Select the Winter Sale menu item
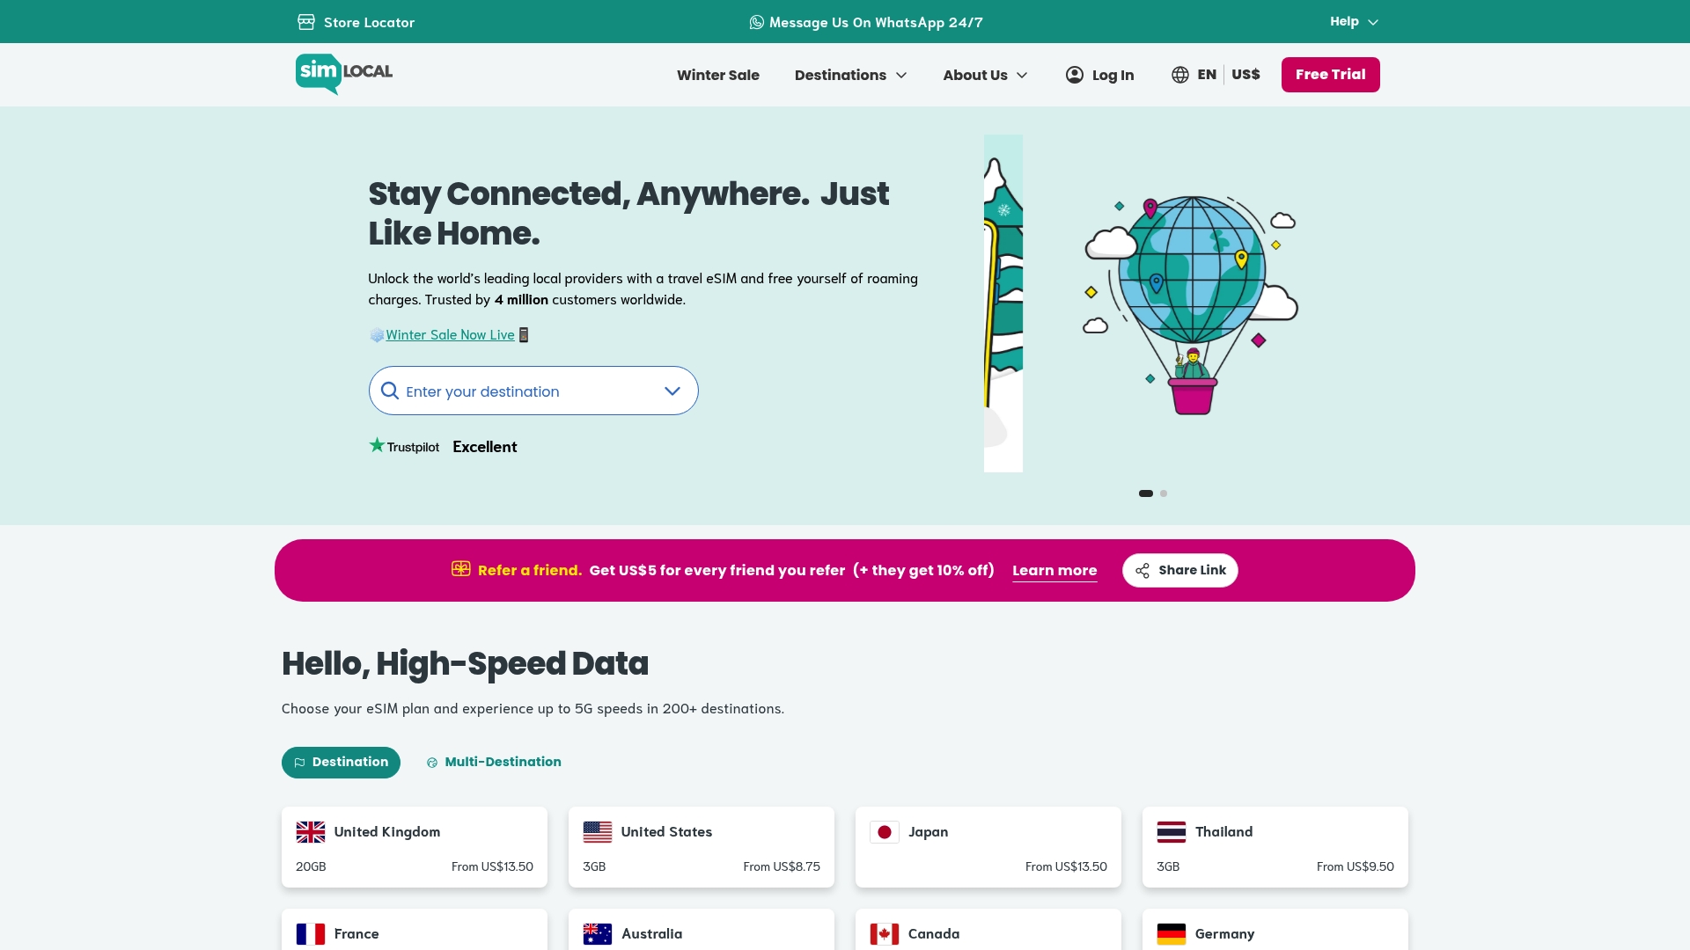This screenshot has width=1690, height=950. coord(717,75)
